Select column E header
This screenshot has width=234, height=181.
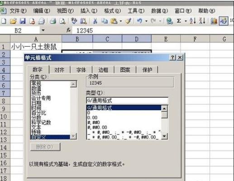[166, 39]
